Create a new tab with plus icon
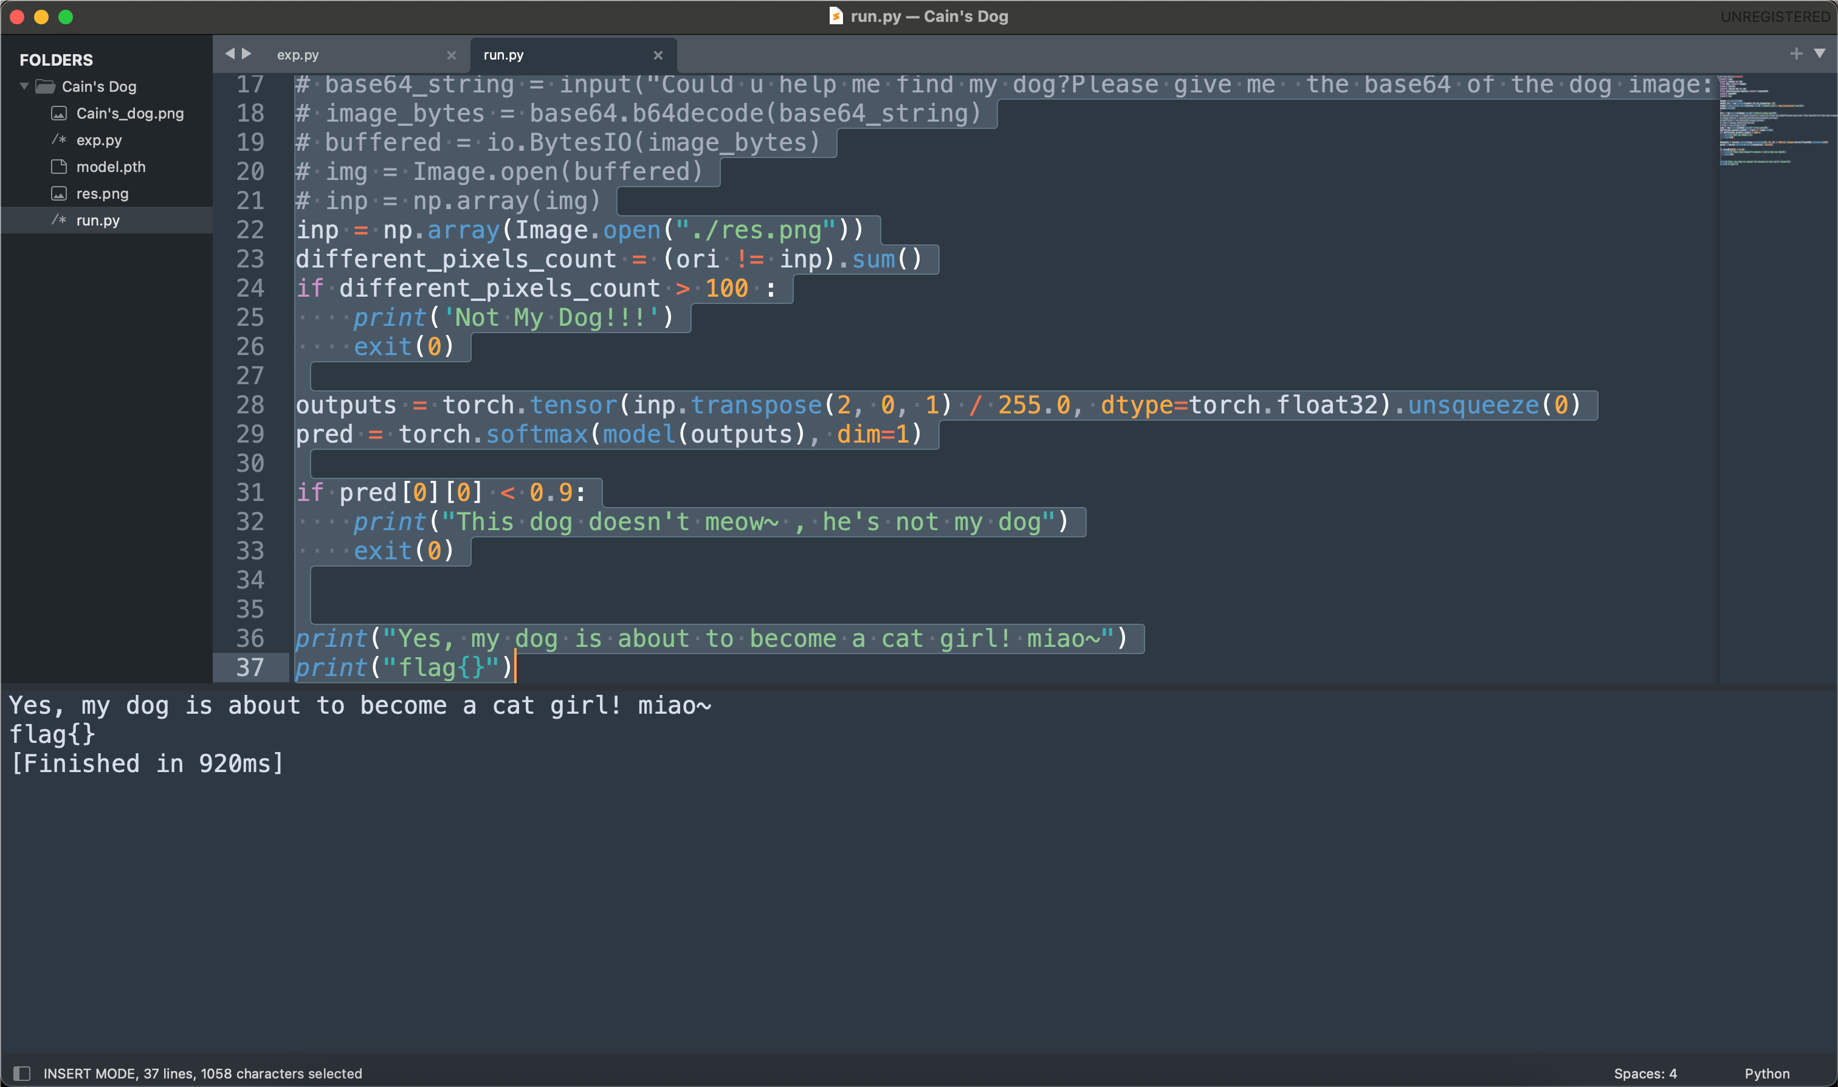 pos(1796,53)
